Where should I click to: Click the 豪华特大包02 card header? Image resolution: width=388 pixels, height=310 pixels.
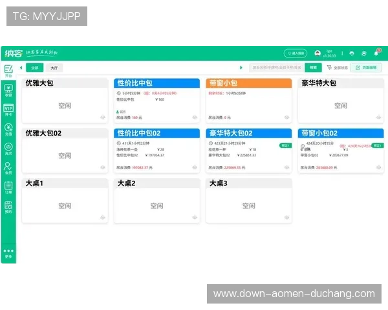coord(249,133)
